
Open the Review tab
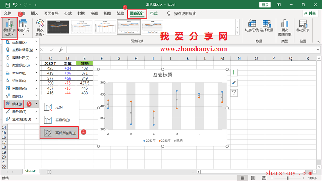(x=94, y=13)
